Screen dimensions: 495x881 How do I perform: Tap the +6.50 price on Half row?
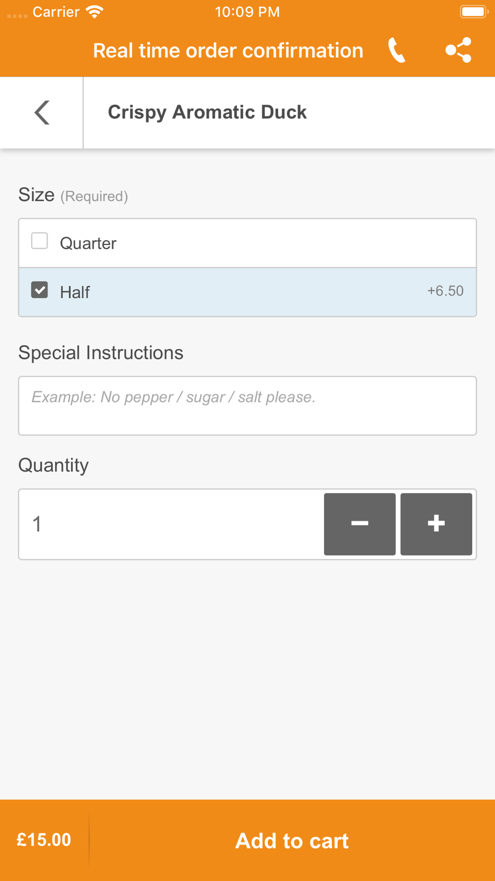click(x=445, y=291)
